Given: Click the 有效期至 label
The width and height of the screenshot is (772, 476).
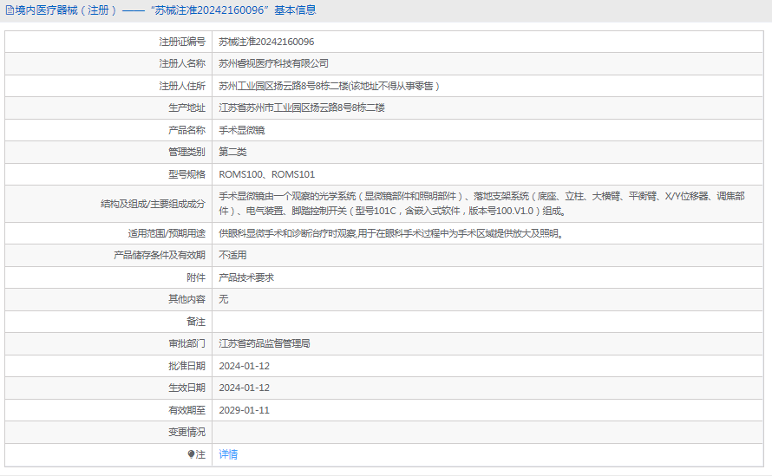Looking at the screenshot, I should (x=186, y=410).
